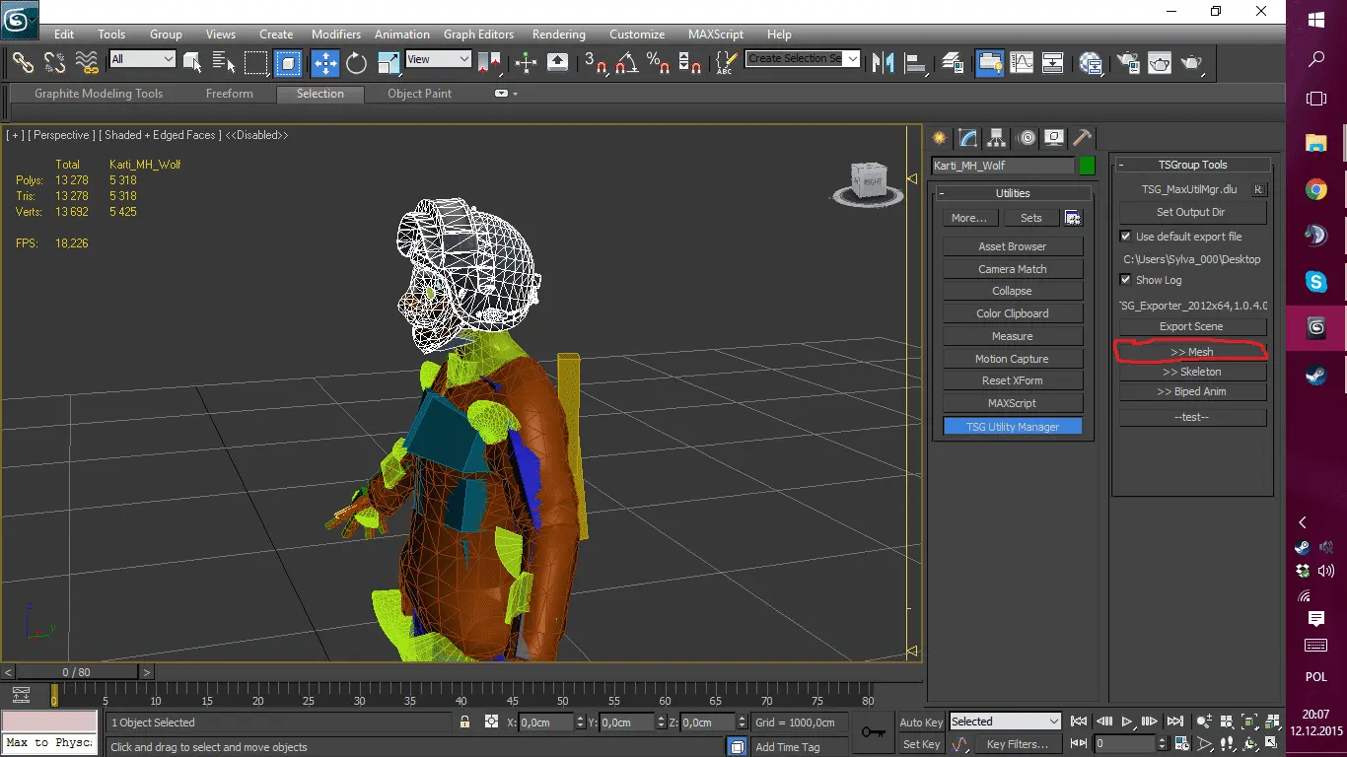
Task: Switch to Graphite Modeling Tools tab
Action: (99, 94)
